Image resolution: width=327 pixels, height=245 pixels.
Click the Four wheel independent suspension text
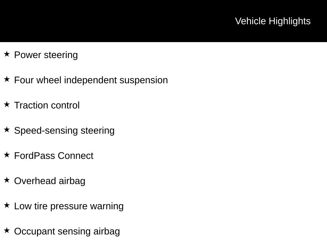click(91, 80)
